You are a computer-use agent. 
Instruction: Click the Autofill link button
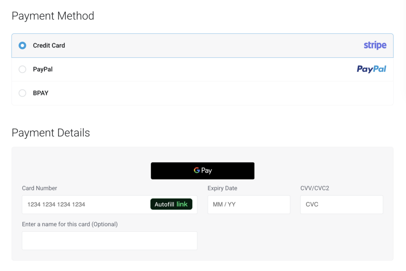click(x=171, y=204)
